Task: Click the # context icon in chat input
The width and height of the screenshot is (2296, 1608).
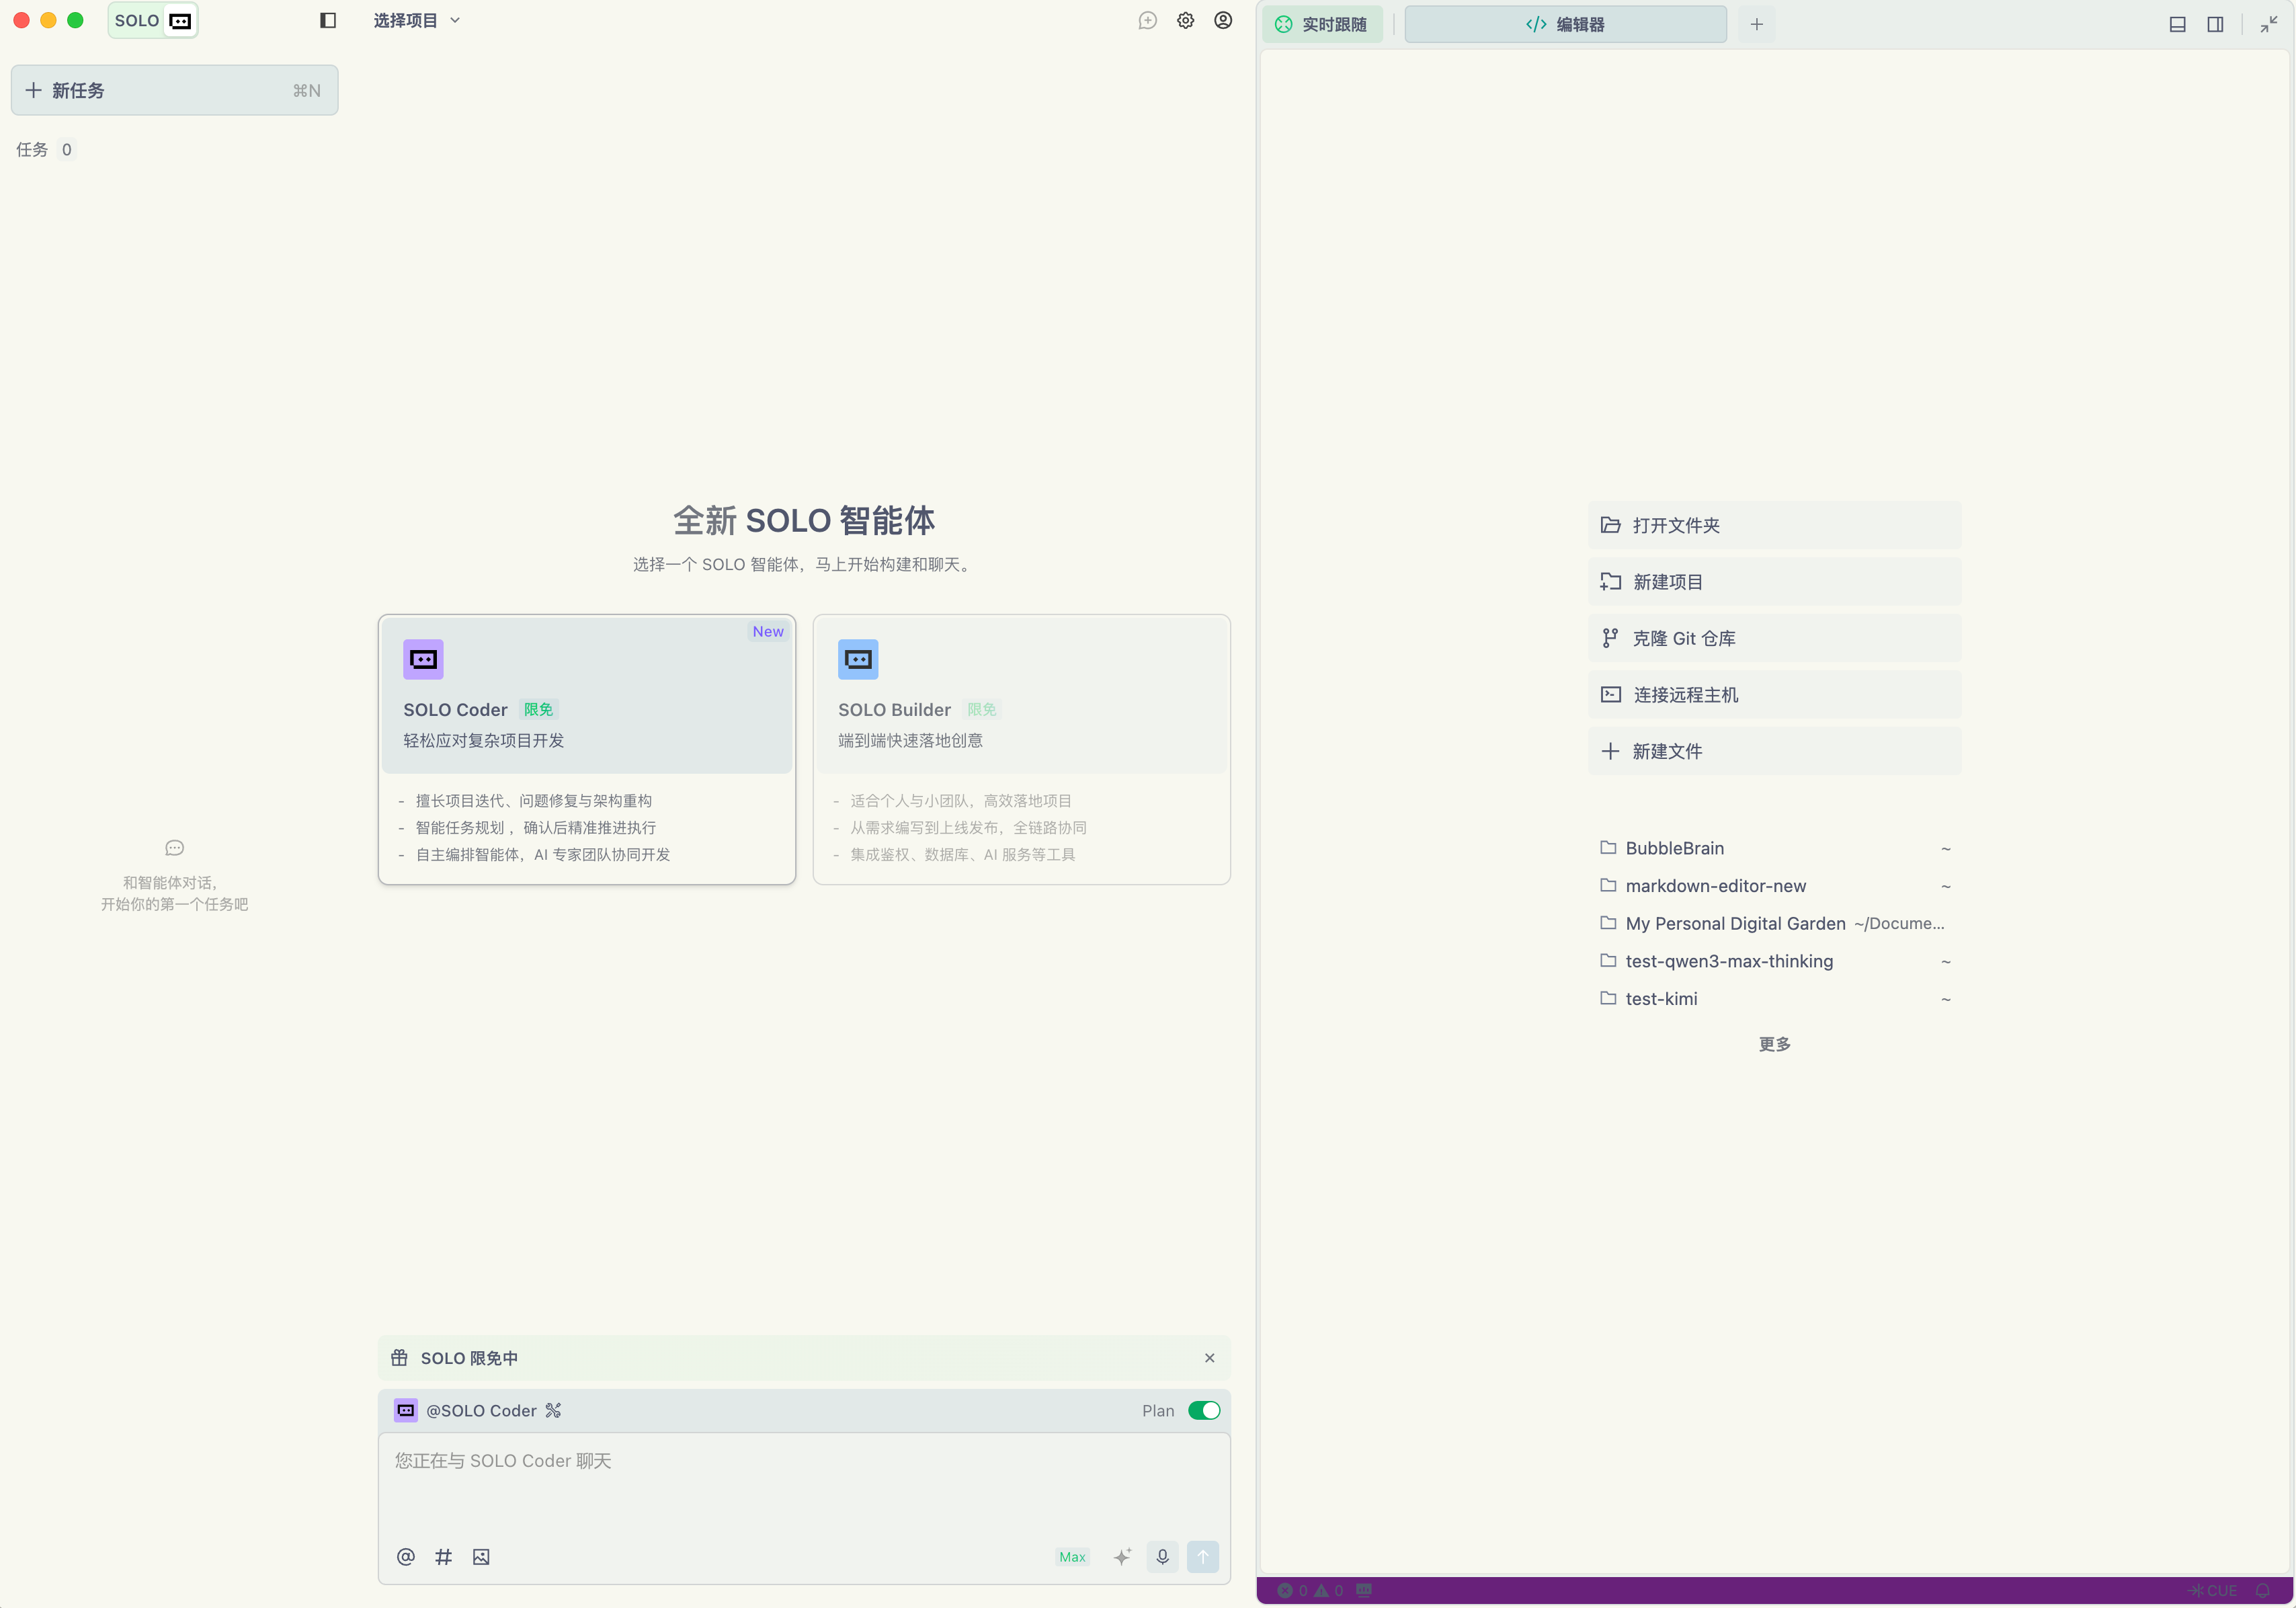Action: [x=443, y=1556]
